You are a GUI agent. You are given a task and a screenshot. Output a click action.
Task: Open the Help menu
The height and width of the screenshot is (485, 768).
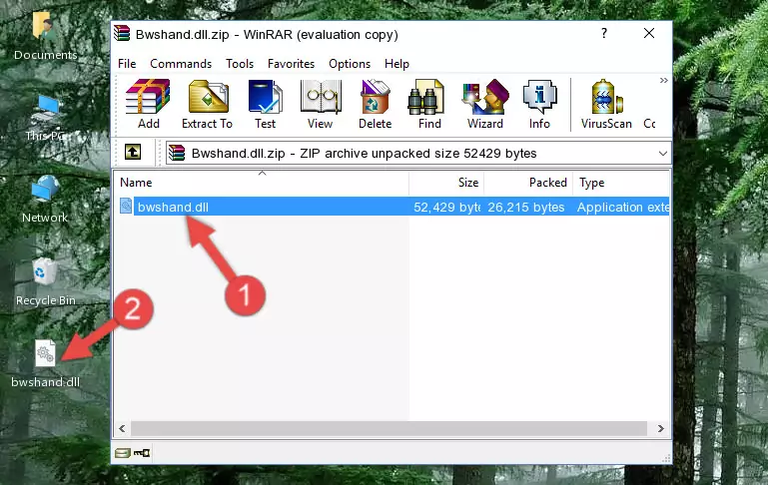pos(396,64)
